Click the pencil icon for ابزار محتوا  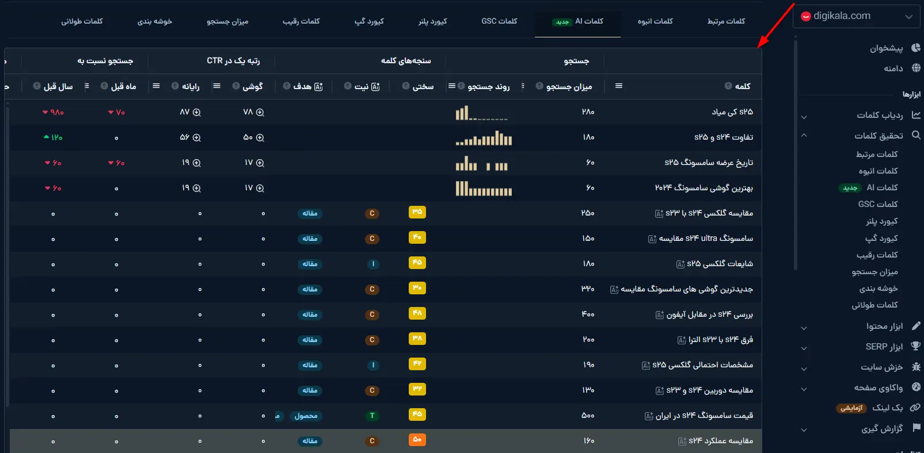coord(916,326)
